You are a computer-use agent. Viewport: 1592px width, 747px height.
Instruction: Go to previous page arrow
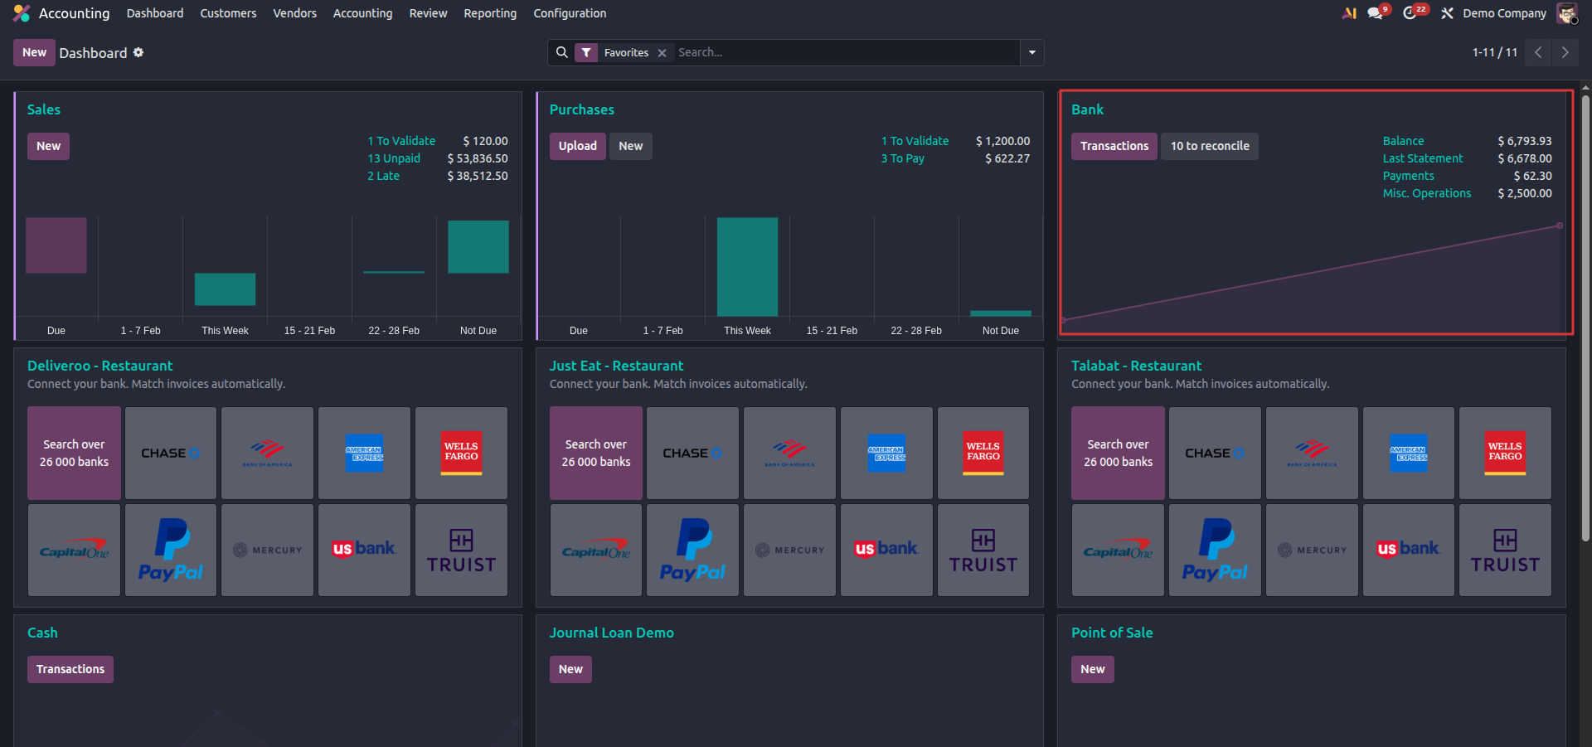pyautogui.click(x=1538, y=52)
